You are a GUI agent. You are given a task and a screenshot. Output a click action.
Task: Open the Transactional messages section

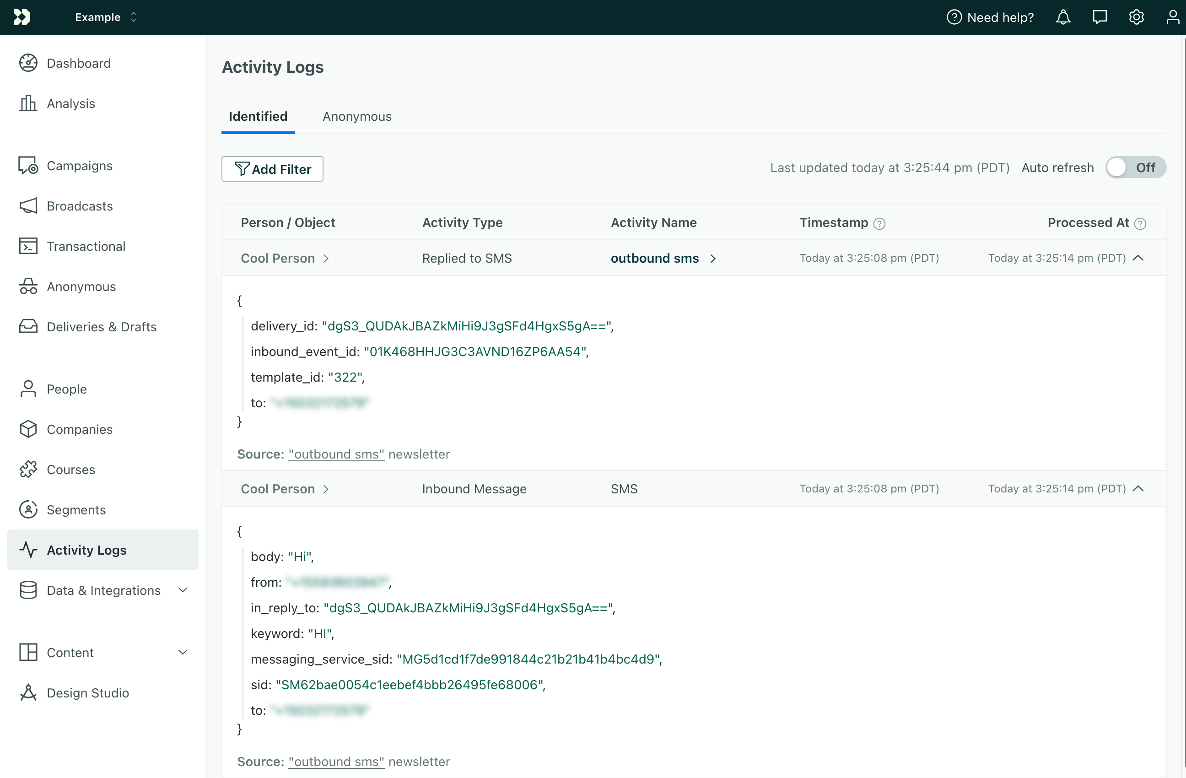(28, 246)
